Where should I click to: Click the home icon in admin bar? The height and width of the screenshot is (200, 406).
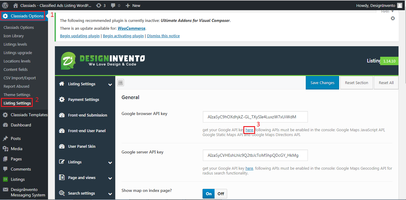16,5
